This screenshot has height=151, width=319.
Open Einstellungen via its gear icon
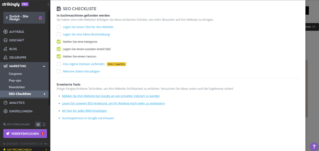tap(5, 111)
